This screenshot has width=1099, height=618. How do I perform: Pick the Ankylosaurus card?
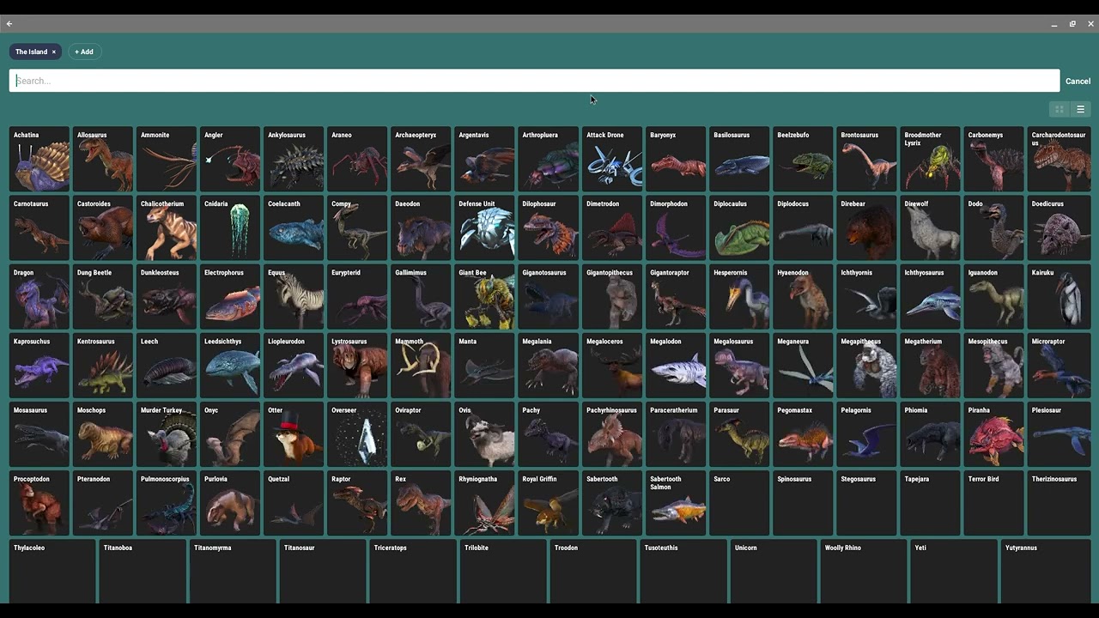tap(294, 159)
